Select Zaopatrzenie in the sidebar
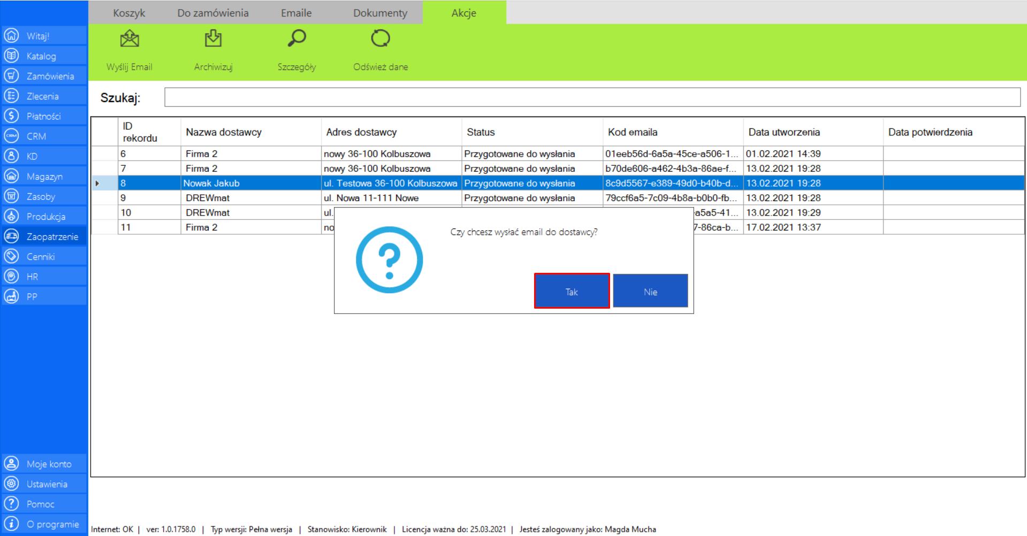This screenshot has height=536, width=1027. click(43, 236)
